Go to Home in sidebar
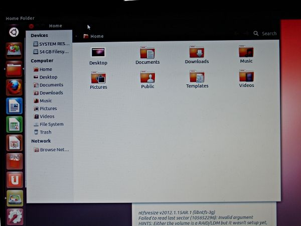The image size is (301, 226). click(x=43, y=69)
